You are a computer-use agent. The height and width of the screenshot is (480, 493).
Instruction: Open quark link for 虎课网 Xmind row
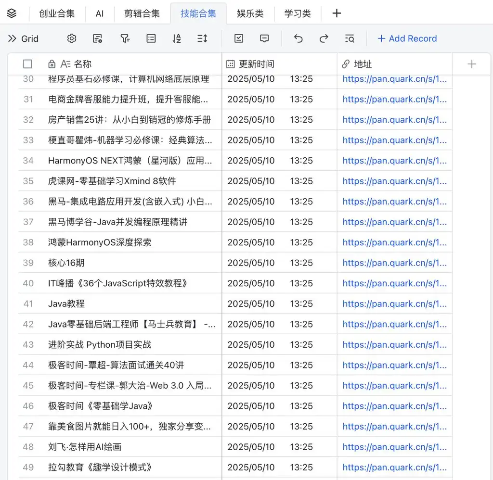[395, 181]
